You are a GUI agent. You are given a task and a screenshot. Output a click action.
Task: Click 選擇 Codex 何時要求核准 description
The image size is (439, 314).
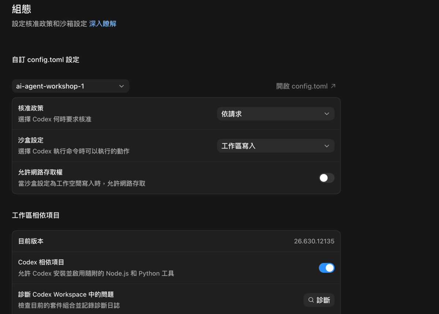55,119
